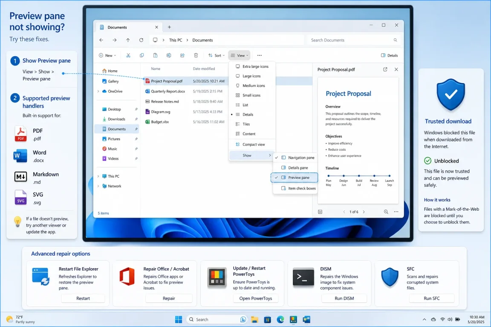Open Downloads in navigation pane
This screenshot has height=327, width=491.
(116, 119)
